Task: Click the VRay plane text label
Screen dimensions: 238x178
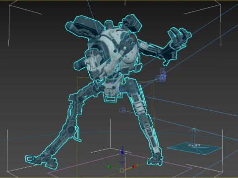Action: pos(194,145)
